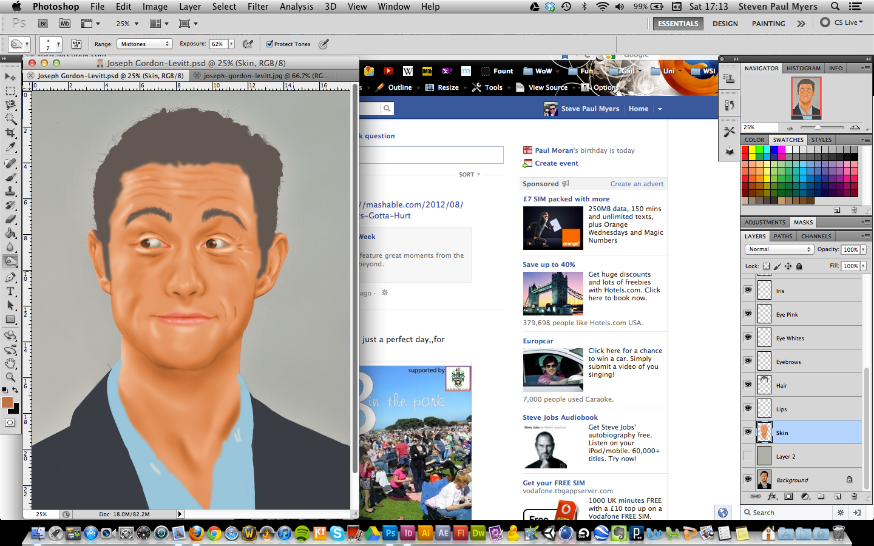
Task: Open the layer Fill dropdown arrow
Action: coord(863,266)
